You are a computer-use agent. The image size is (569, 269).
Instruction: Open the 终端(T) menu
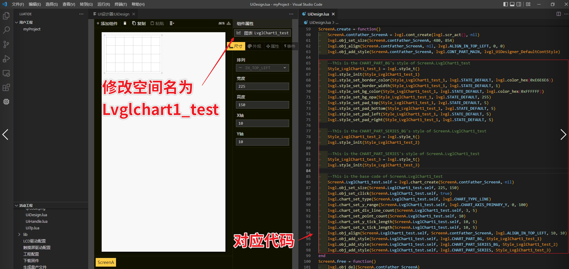tap(120, 4)
